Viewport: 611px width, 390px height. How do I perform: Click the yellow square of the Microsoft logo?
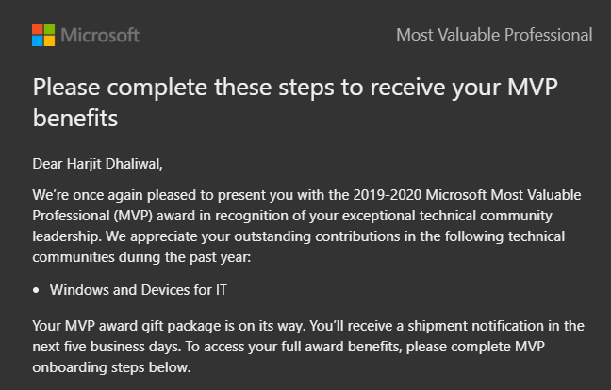click(49, 41)
